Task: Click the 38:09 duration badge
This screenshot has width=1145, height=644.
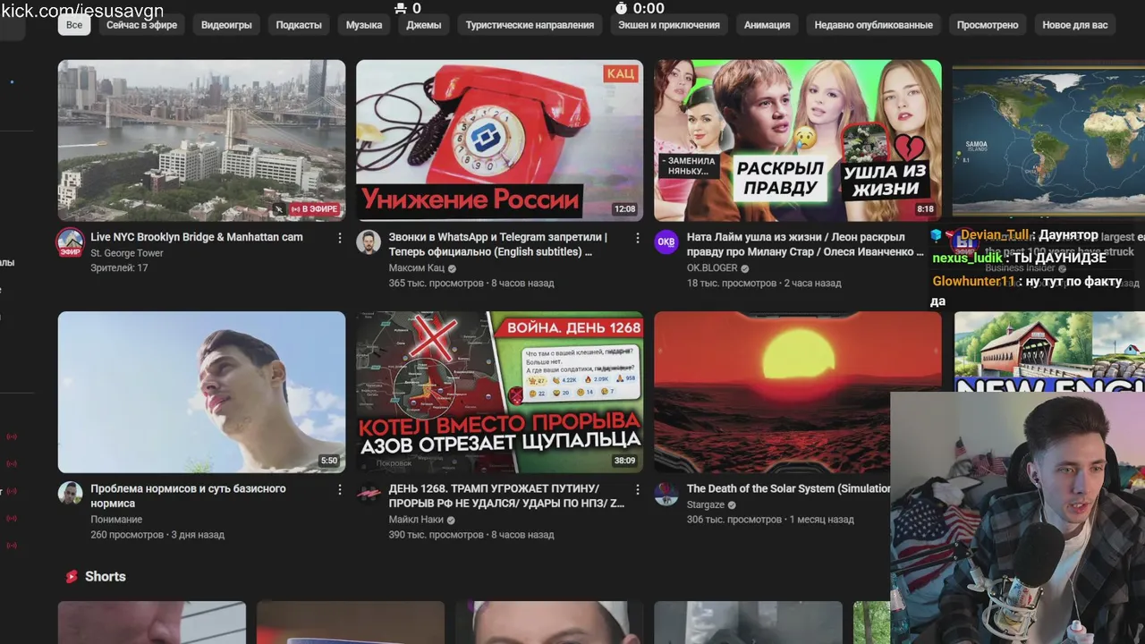Action: 624,461
